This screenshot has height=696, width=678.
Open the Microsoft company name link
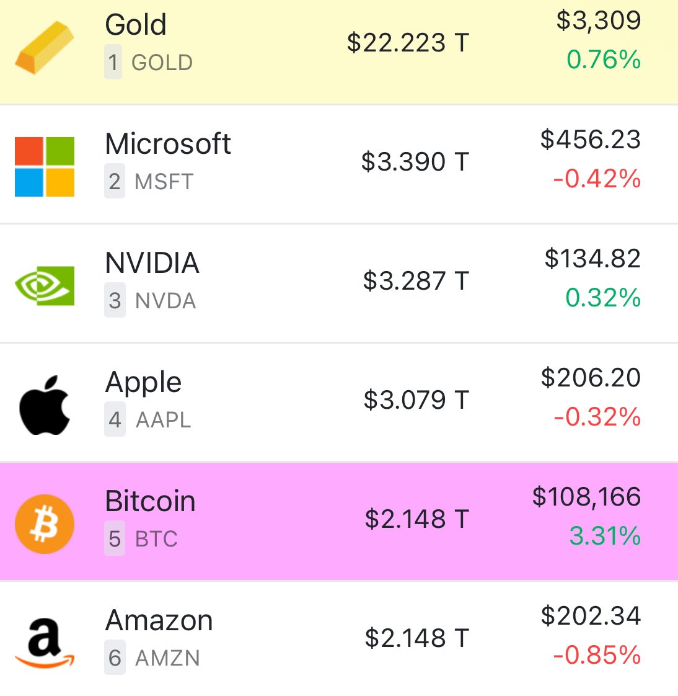click(167, 144)
